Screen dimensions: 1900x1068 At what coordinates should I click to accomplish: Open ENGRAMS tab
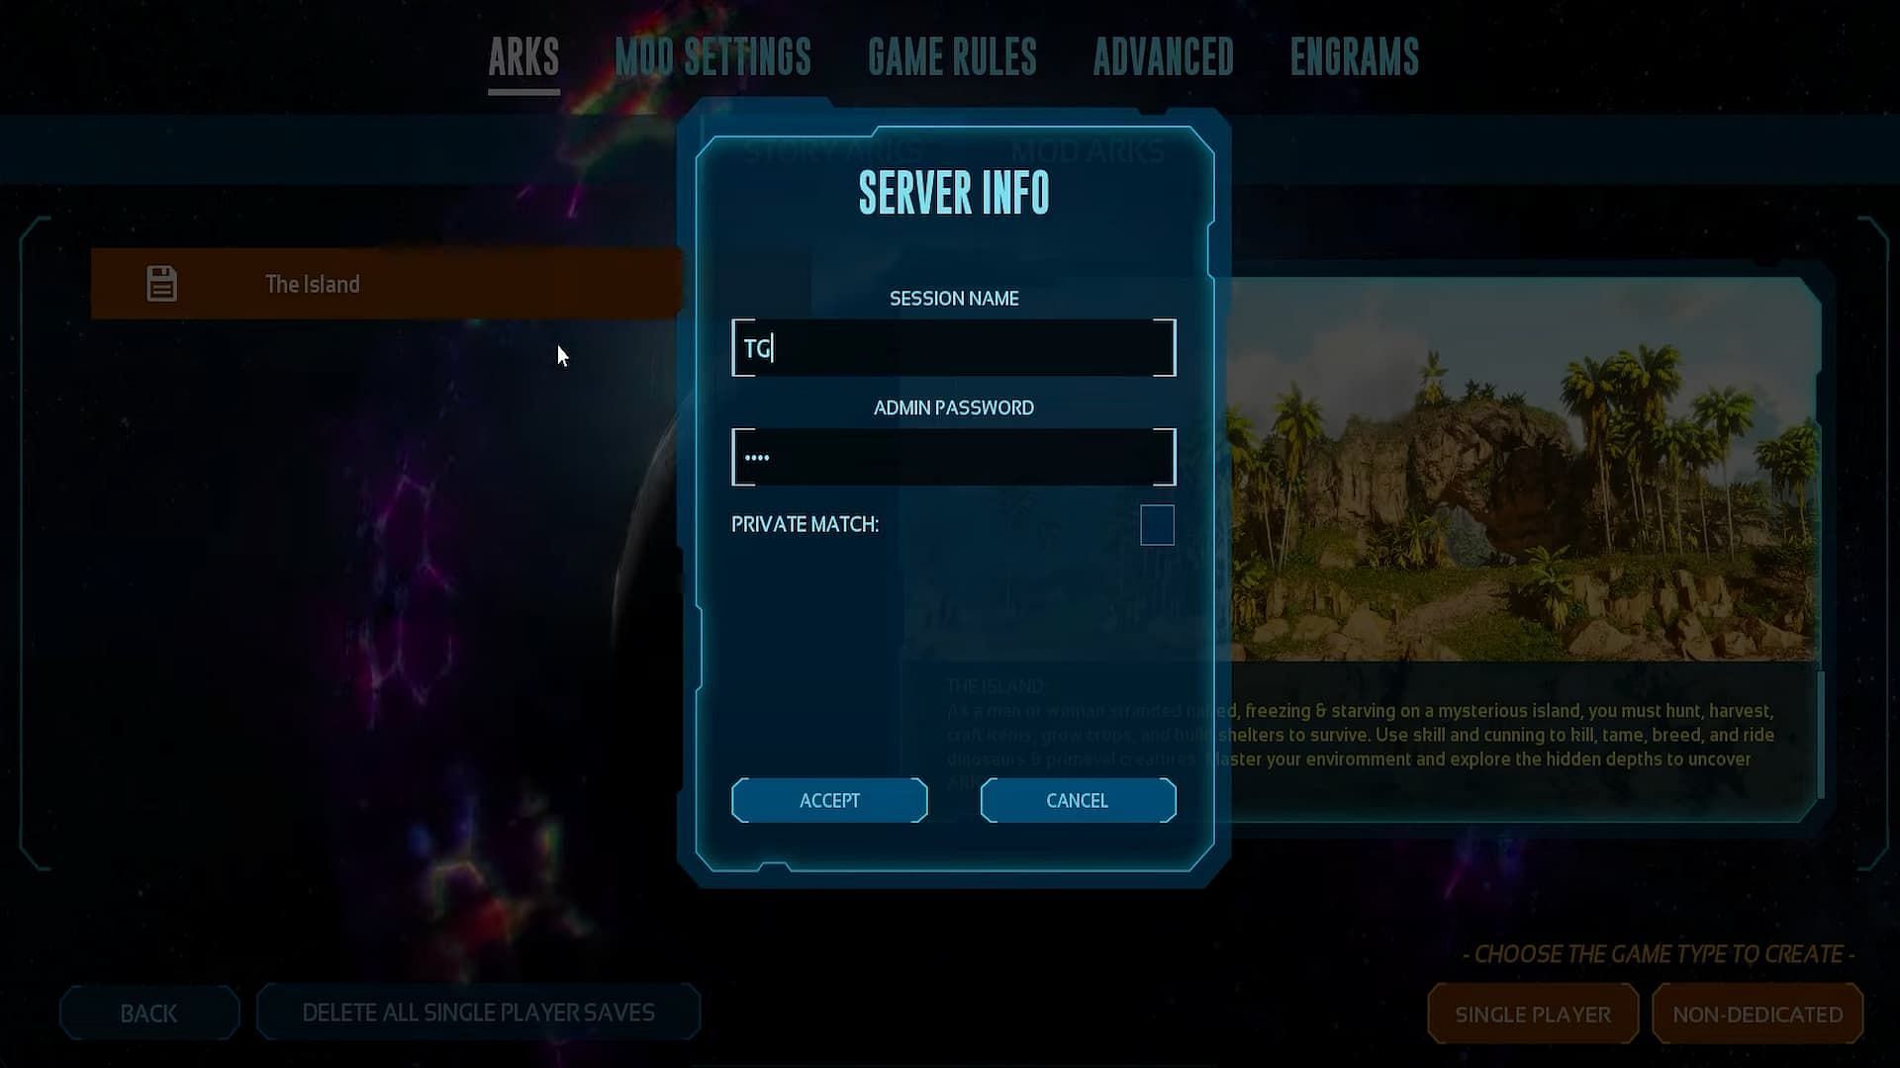click(x=1355, y=56)
